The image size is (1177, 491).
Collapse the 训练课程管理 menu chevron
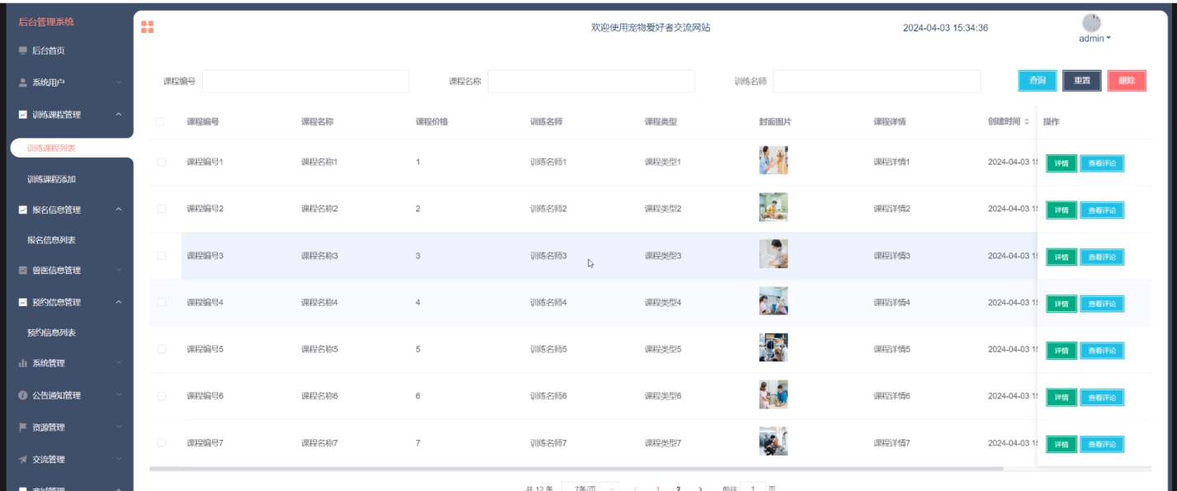[119, 115]
